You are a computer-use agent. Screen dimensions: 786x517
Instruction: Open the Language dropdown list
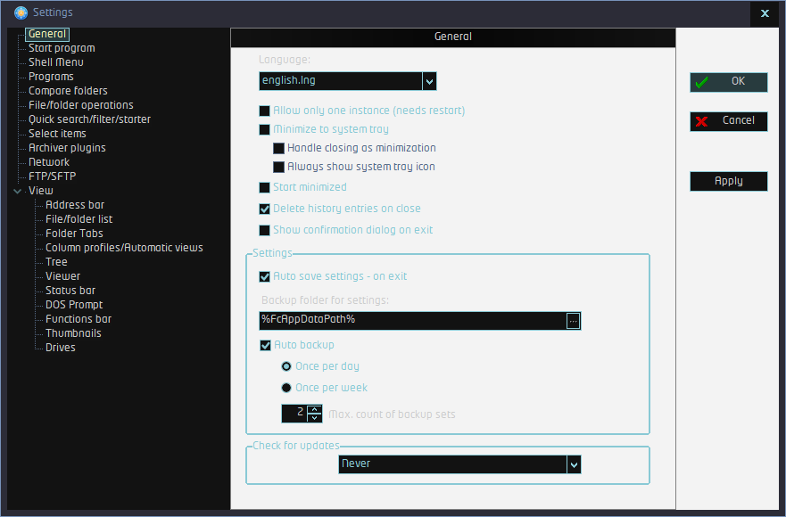coord(429,81)
